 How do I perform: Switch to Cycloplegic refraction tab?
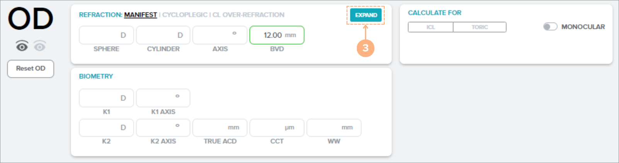click(185, 15)
